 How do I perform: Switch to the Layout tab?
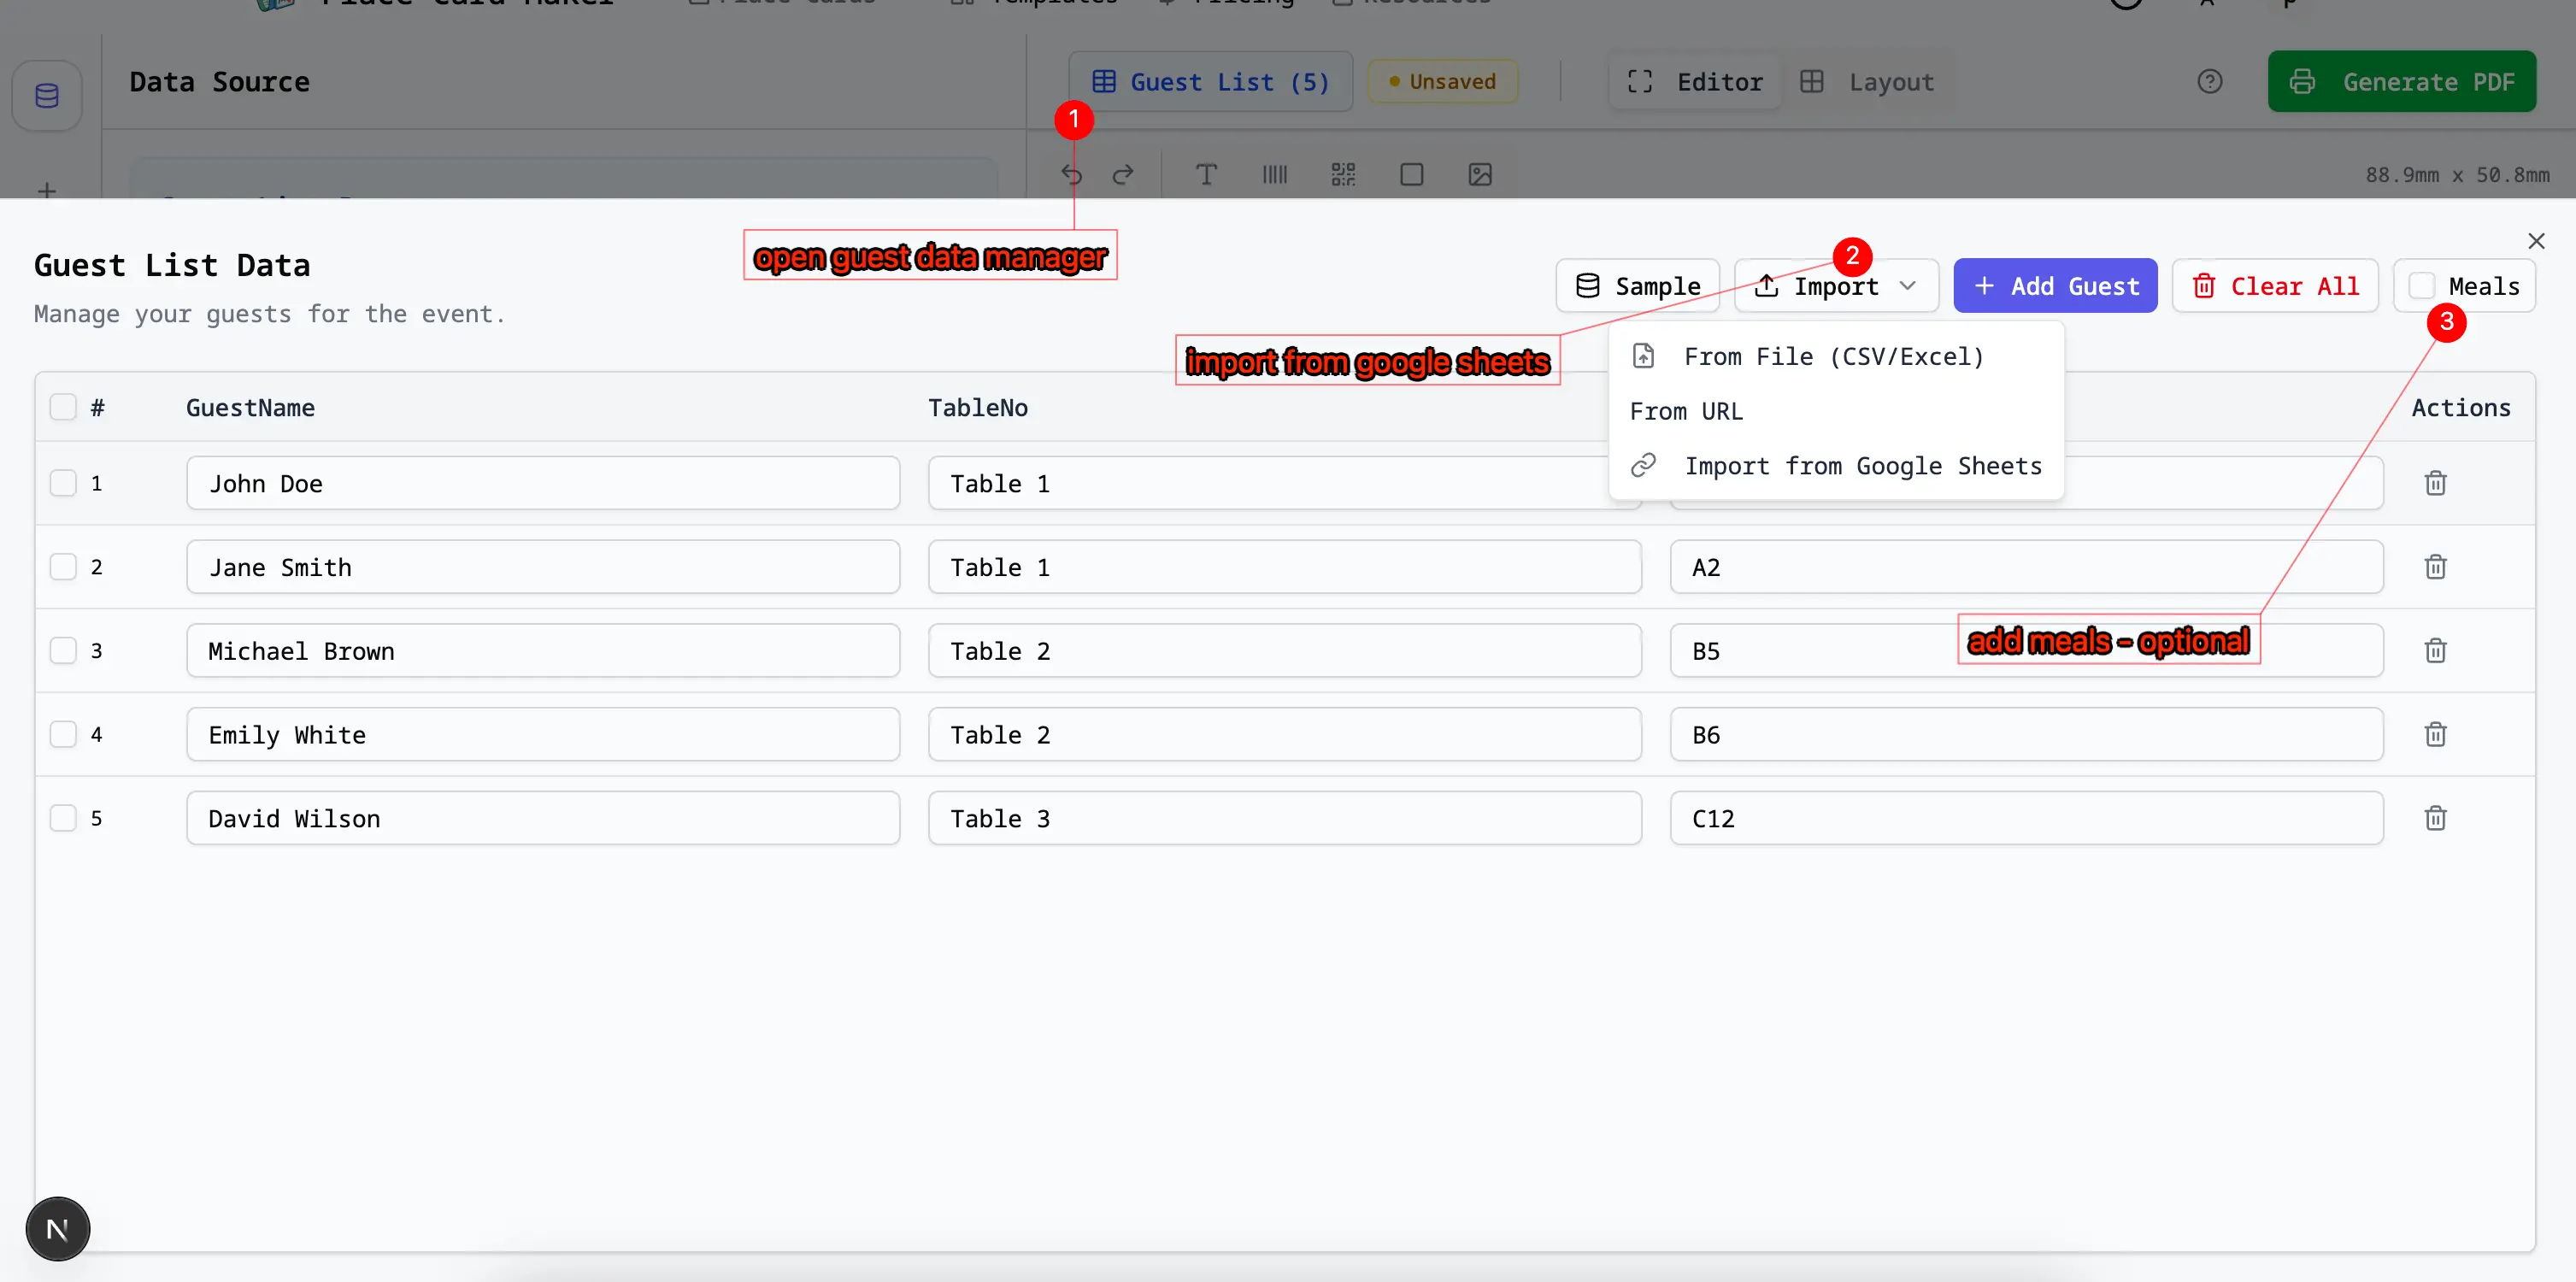point(1870,82)
